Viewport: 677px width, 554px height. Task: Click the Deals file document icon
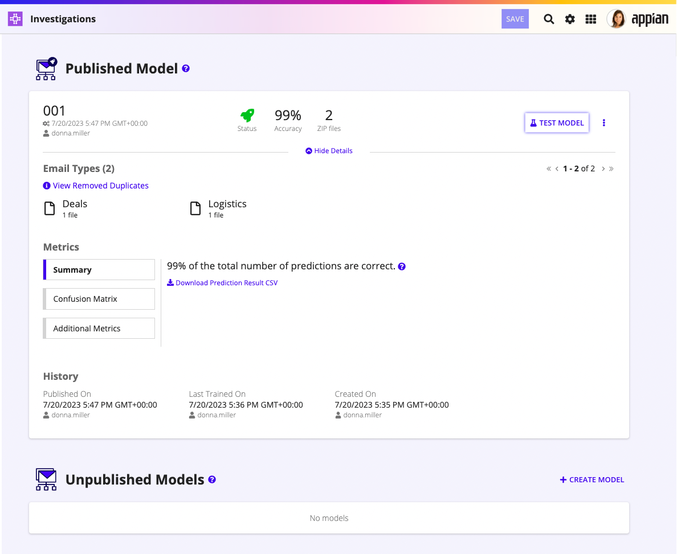coord(50,208)
